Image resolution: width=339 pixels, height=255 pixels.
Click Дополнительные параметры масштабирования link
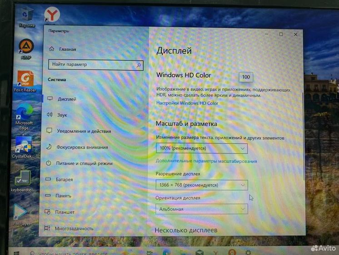tap(206, 161)
